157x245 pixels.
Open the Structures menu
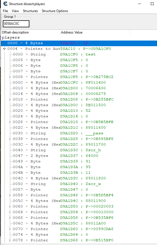30,11
